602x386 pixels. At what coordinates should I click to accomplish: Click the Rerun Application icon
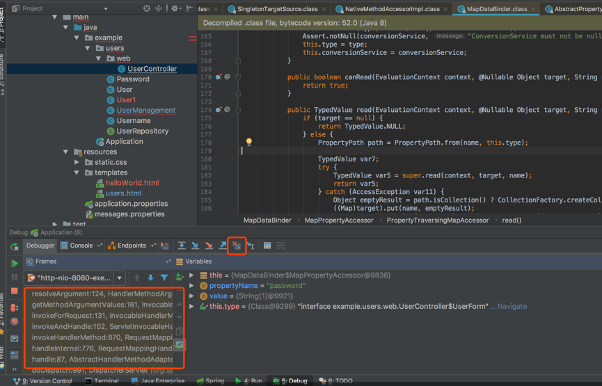point(15,246)
